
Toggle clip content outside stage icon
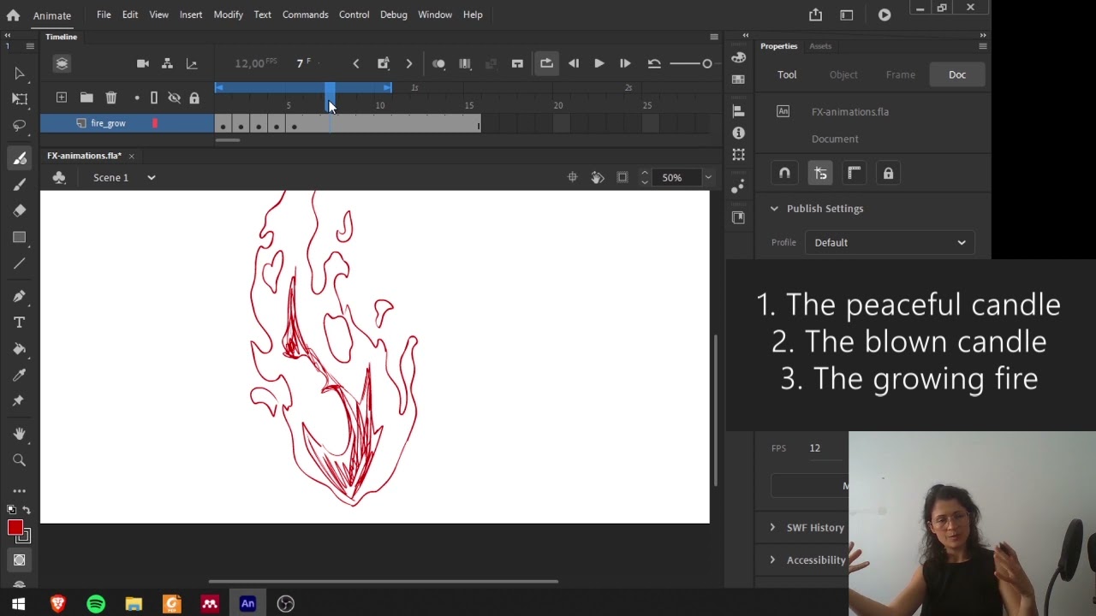(x=622, y=178)
